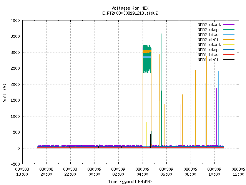Click the purple NPD2 start legend line
The width and height of the screenshot is (246, 185).
pyautogui.click(x=229, y=25)
